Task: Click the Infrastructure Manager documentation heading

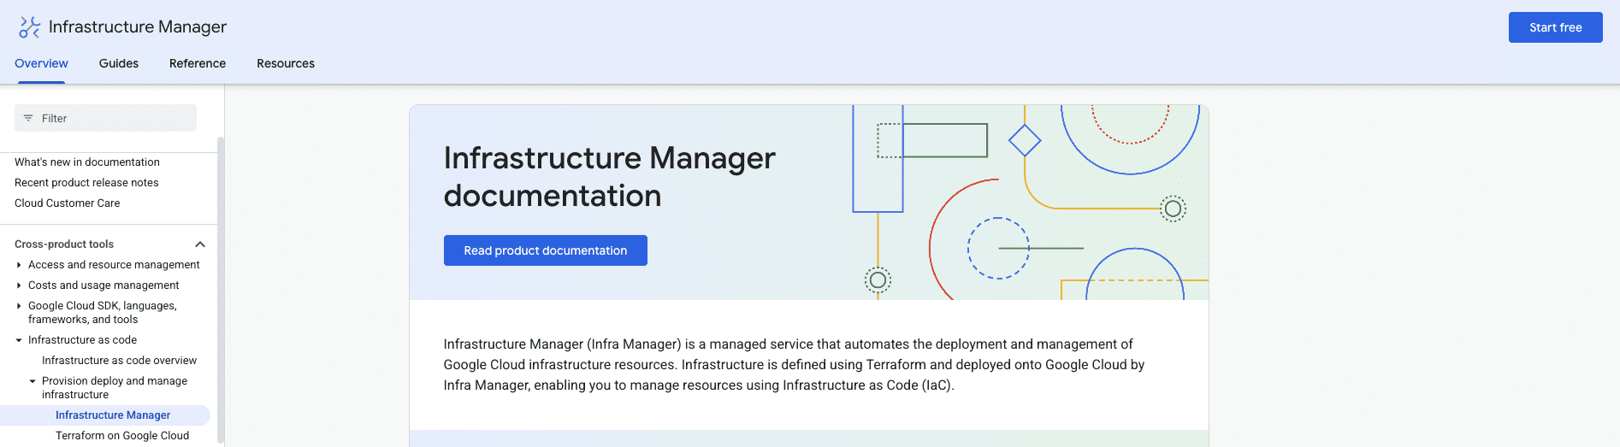Action: point(609,177)
